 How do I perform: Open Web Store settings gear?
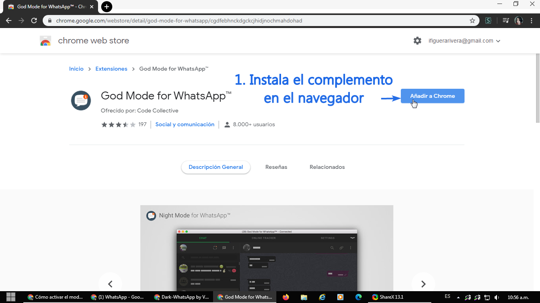pos(417,41)
